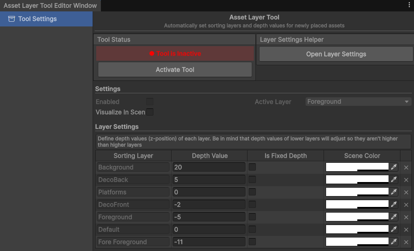Click the Sorting Layer field showing Default
This screenshot has height=251, width=414.
coord(133,229)
